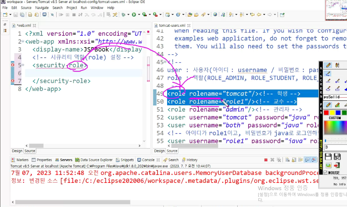347x207 pixels.
Task: Pick the blue color swatch in pen panel
Action: 338,113
